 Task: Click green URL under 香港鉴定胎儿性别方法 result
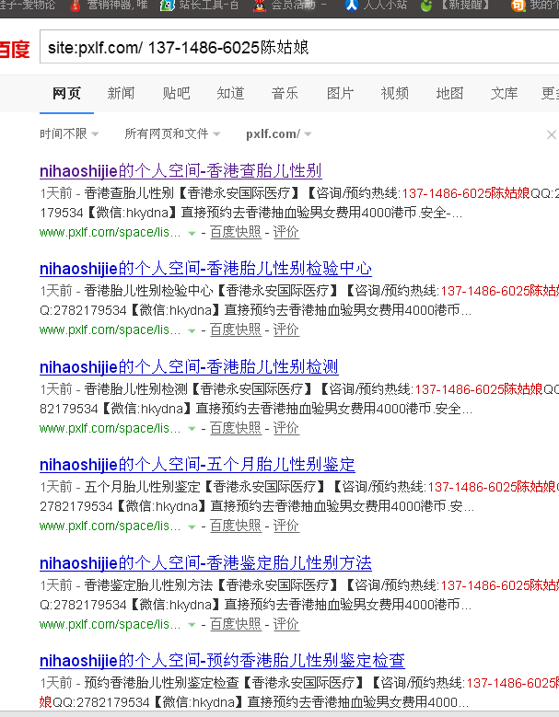coord(110,624)
